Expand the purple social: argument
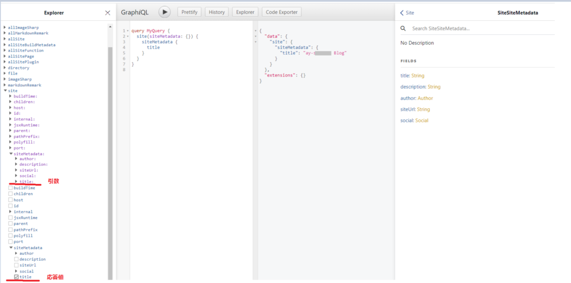 (16, 176)
